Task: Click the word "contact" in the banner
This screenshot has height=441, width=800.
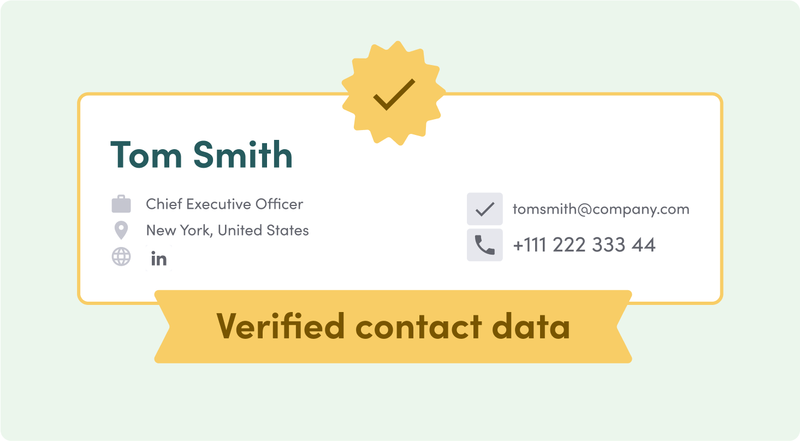Action: click(419, 326)
